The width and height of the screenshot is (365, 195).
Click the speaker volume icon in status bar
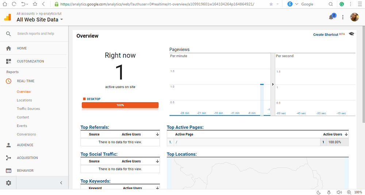339,192
